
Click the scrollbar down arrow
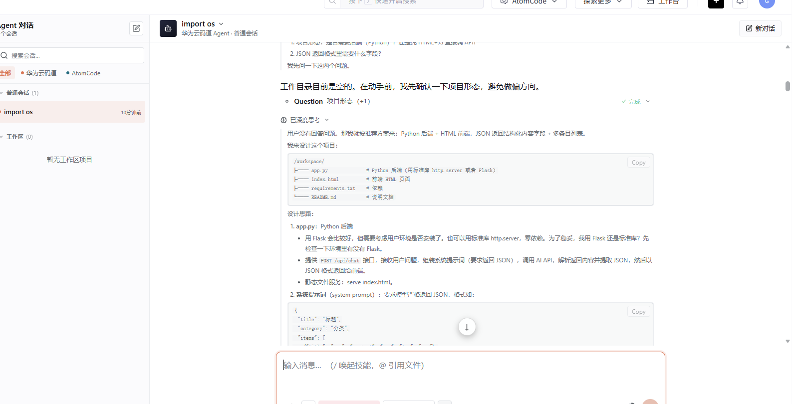(788, 342)
